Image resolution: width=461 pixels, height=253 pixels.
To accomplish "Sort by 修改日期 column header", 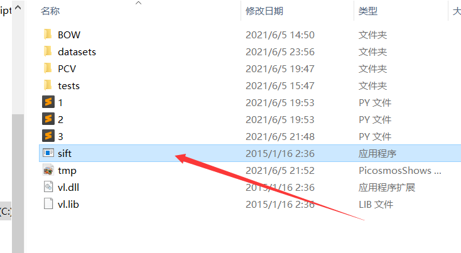I will pos(264,11).
